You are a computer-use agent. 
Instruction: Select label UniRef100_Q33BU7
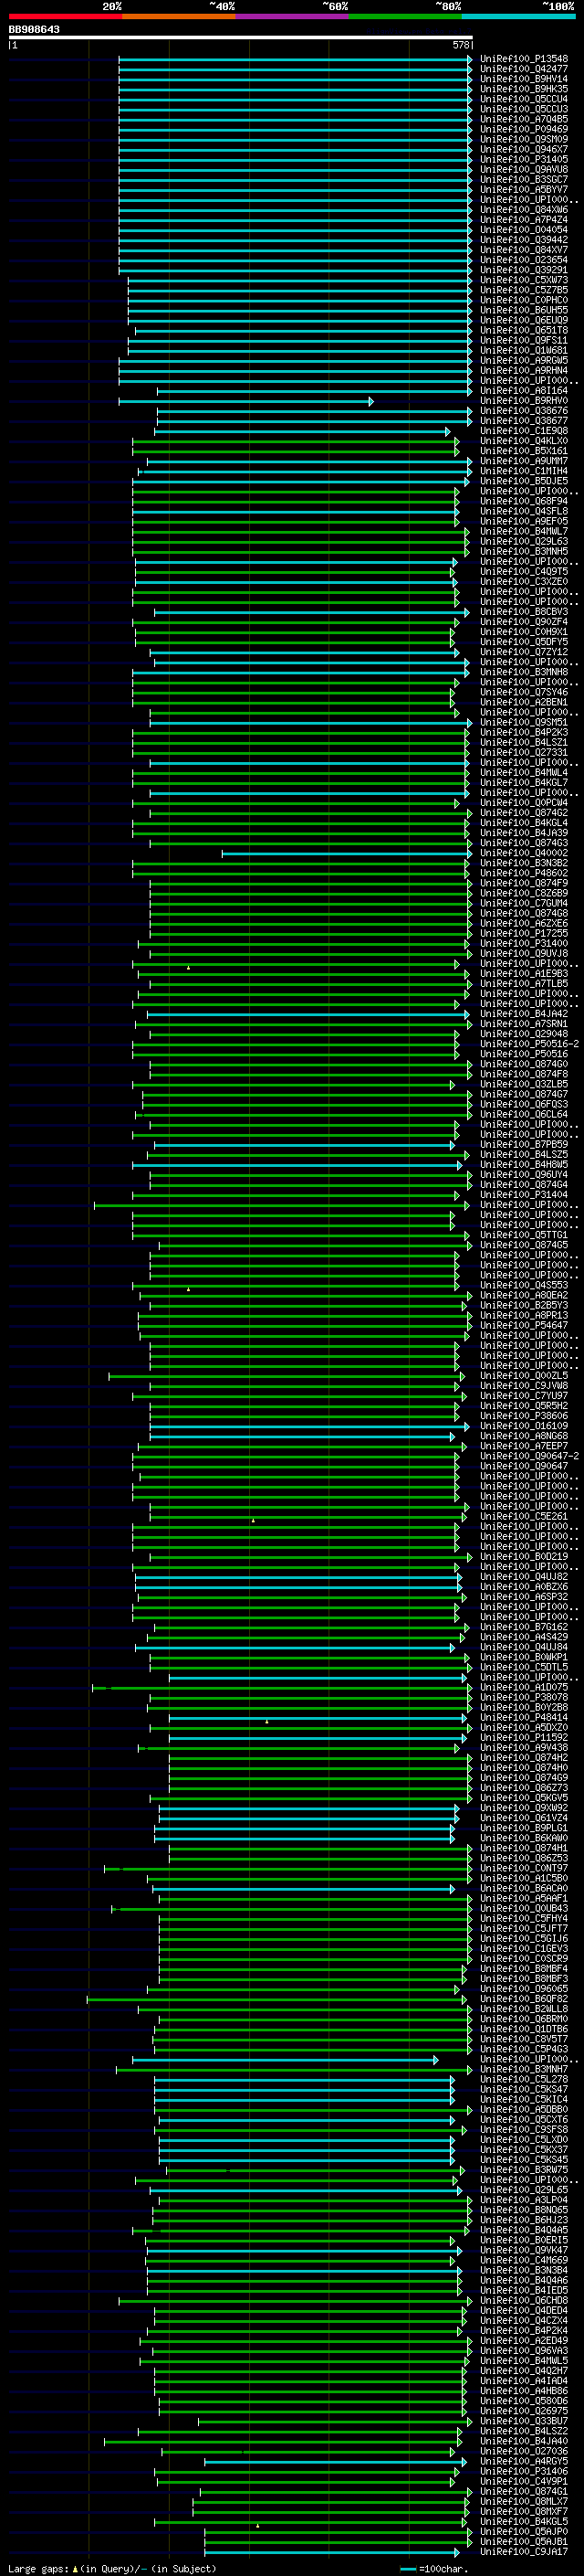(x=524, y=2421)
